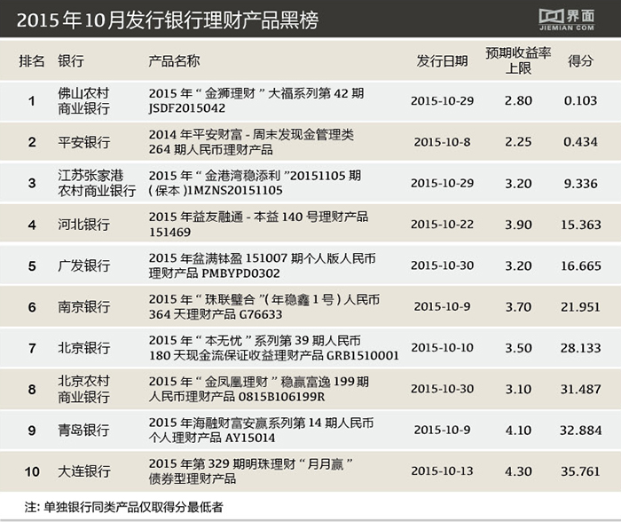
Task: Click bank name 广发银行
Action: [84, 265]
